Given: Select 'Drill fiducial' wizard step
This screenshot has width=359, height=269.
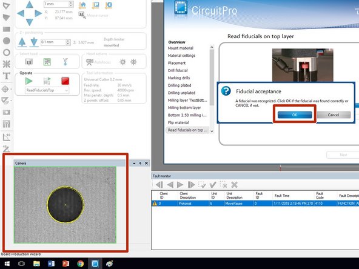Looking at the screenshot, I should click(178, 70).
